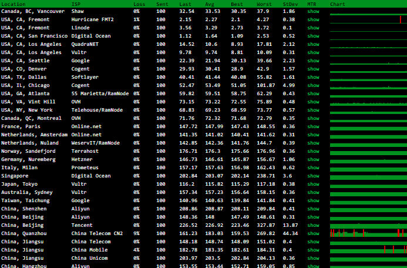Show MTR for Vint Hill OVH
This screenshot has width=407, height=268.
click(x=313, y=102)
